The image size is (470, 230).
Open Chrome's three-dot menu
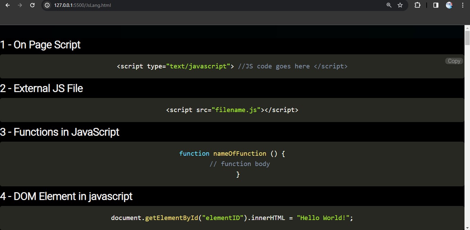pos(462,5)
